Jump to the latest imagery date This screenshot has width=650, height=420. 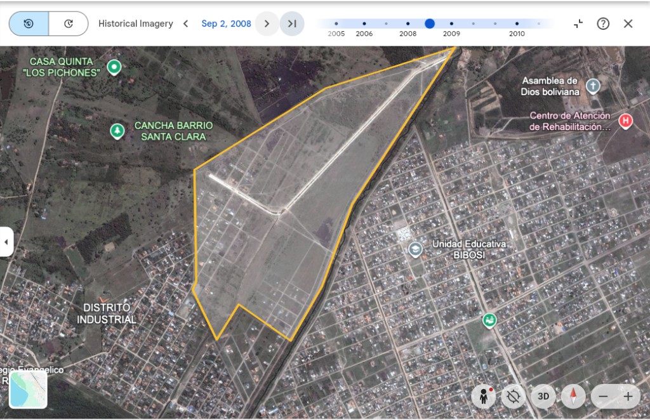292,23
